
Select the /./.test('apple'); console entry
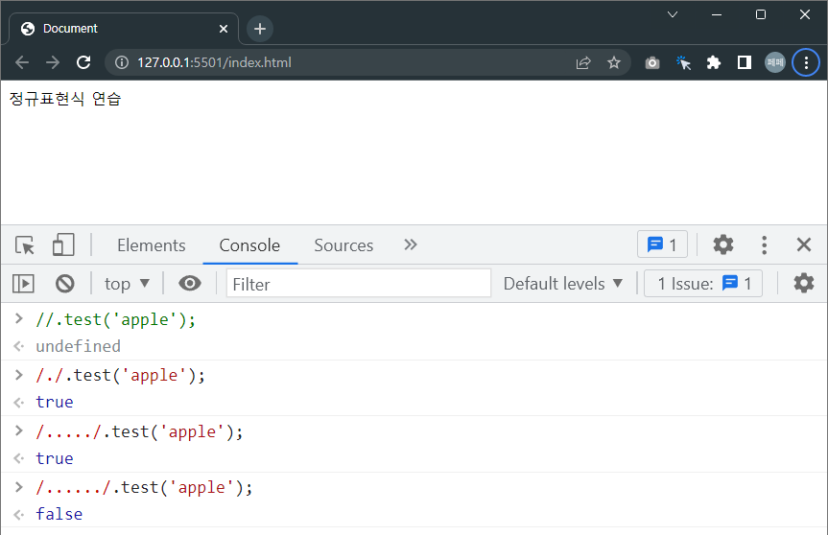(x=120, y=375)
